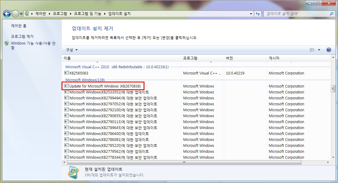Collapse the Microsoft Visual C++ 2010 x86 group

(117, 67)
